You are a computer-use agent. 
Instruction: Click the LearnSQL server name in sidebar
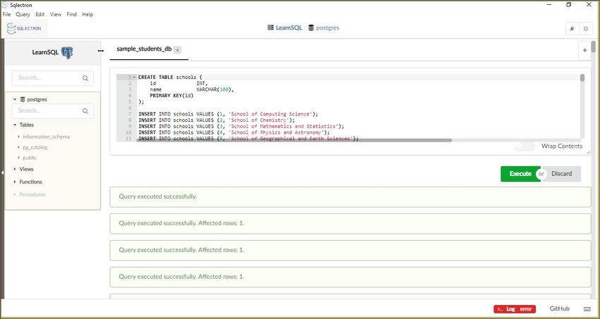46,52
